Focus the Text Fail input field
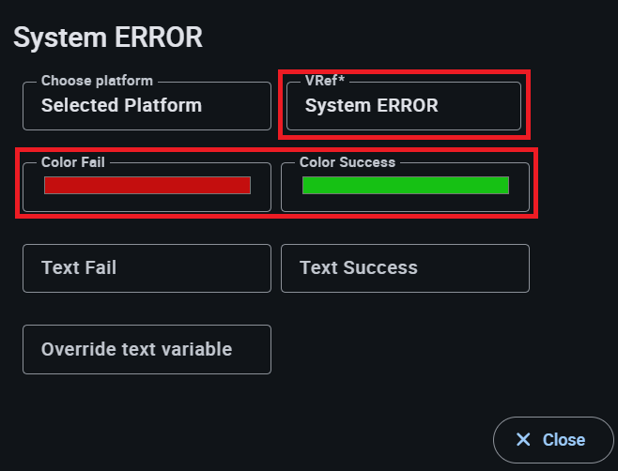Image resolution: width=618 pixels, height=471 pixels. tap(147, 268)
